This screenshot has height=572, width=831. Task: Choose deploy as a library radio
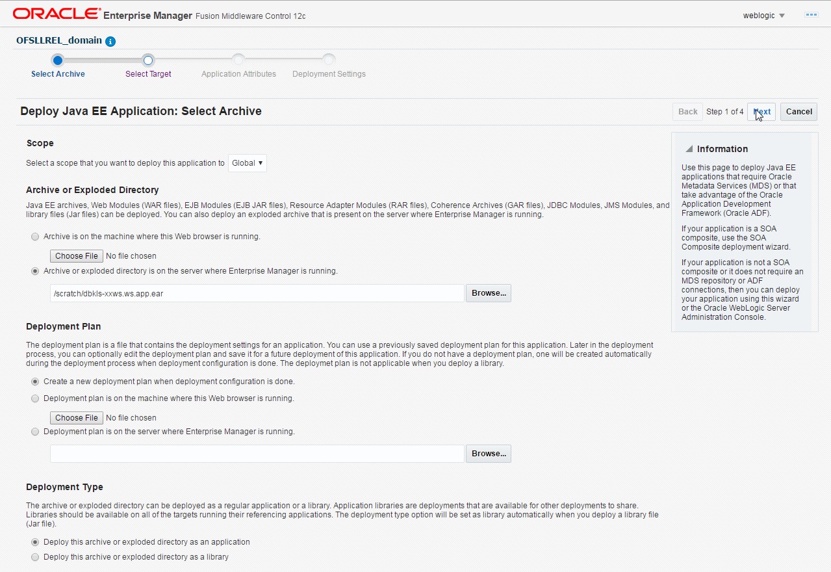click(35, 557)
